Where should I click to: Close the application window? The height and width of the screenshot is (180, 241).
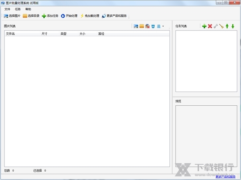click(235, 3)
